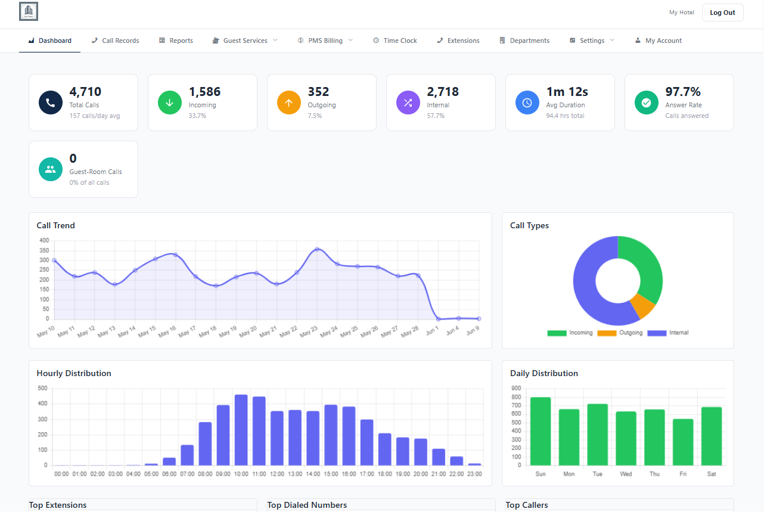Click the green checkmark Answer Rate icon
This screenshot has height=512, width=764.
pyautogui.click(x=647, y=103)
